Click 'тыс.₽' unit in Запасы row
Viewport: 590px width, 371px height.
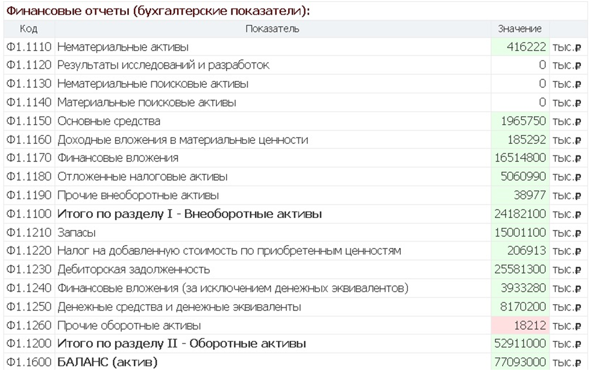566,232
